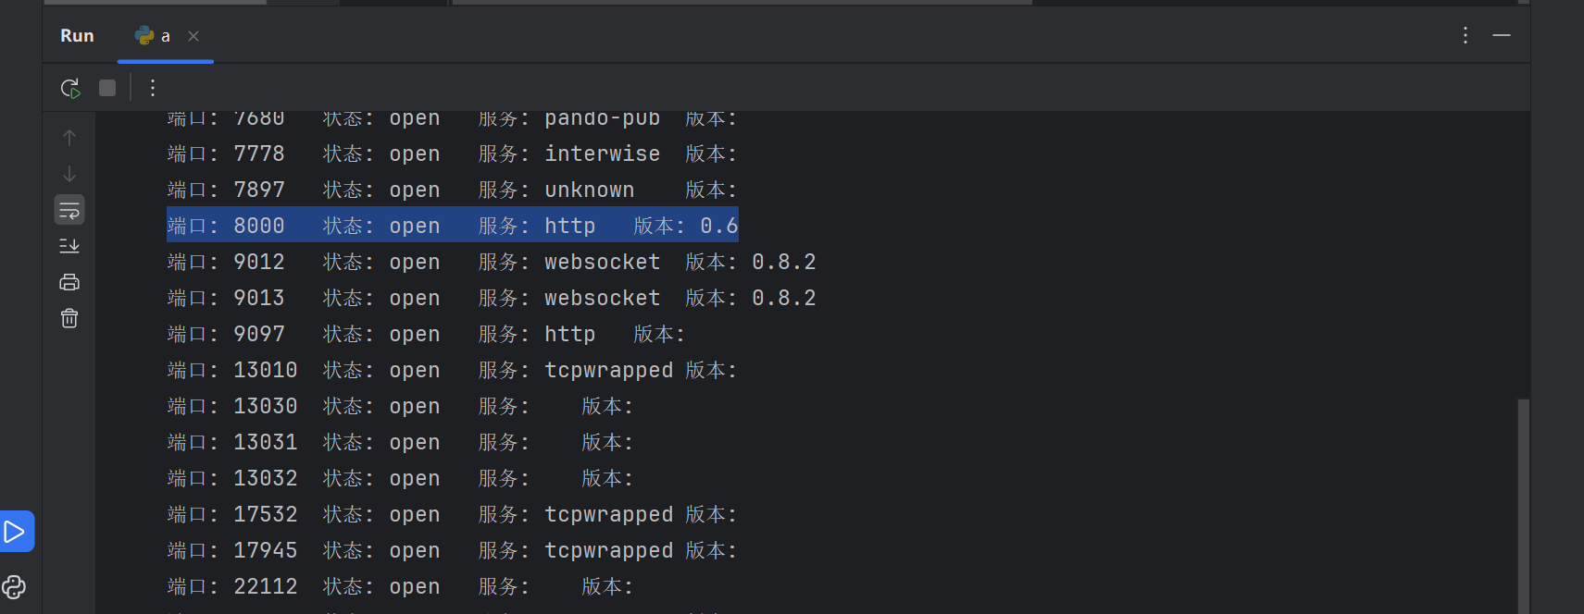Open the Run tool window sidebar icon

15,532
